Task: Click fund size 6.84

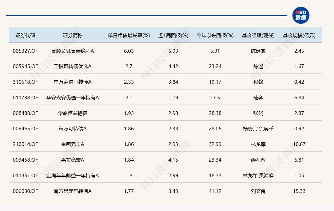Action: click(299, 98)
